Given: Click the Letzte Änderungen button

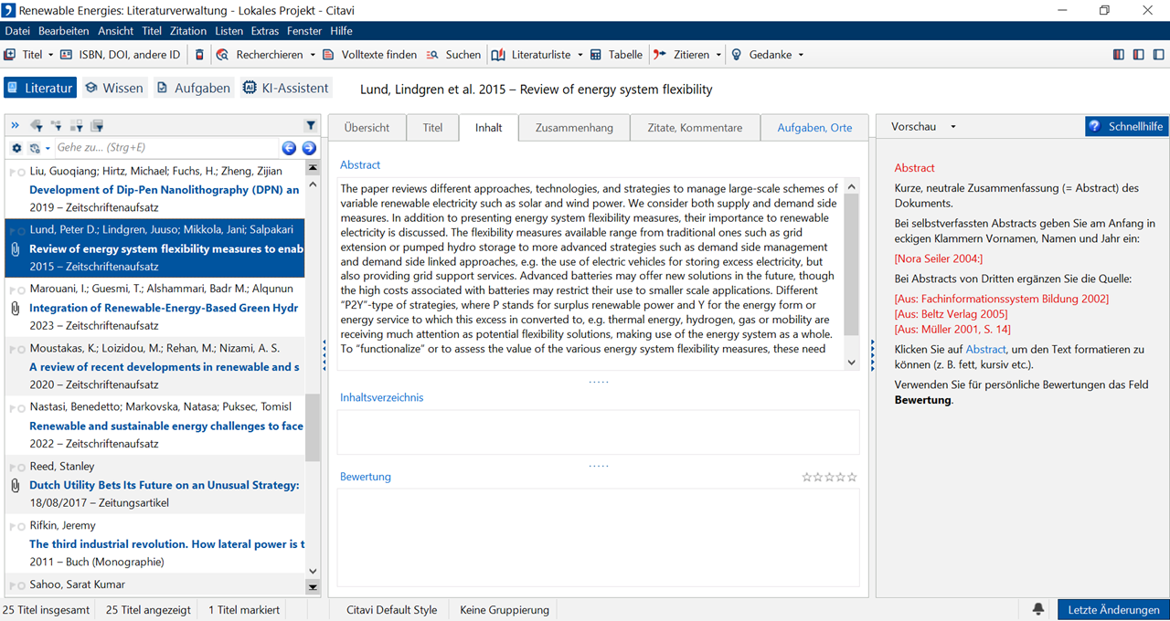Looking at the screenshot, I should (x=1112, y=610).
